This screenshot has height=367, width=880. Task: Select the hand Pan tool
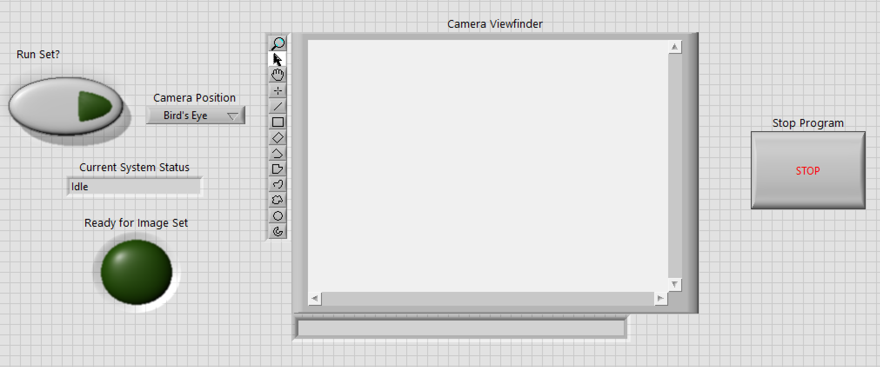[x=278, y=75]
